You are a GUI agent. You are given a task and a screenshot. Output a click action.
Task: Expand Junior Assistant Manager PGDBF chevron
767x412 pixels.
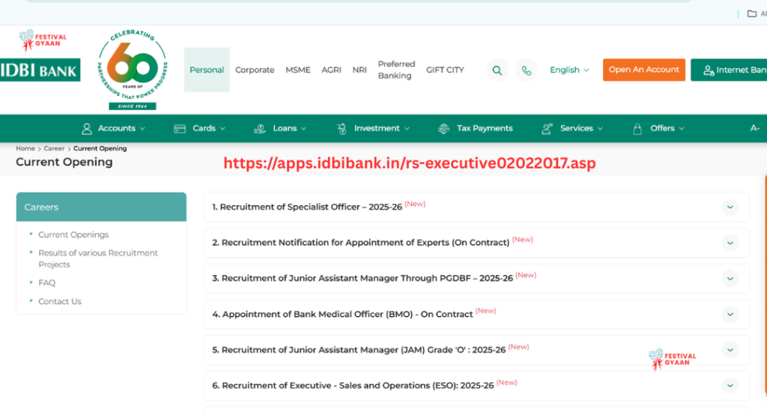click(x=730, y=279)
